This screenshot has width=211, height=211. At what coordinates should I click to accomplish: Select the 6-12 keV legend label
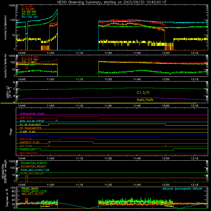(28, 9)
